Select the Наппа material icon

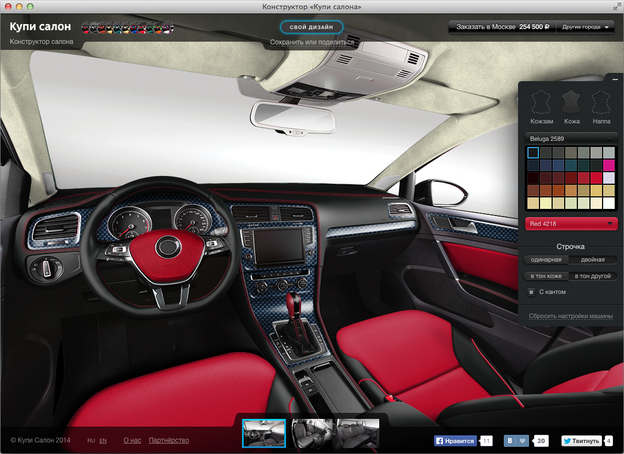pos(601,103)
